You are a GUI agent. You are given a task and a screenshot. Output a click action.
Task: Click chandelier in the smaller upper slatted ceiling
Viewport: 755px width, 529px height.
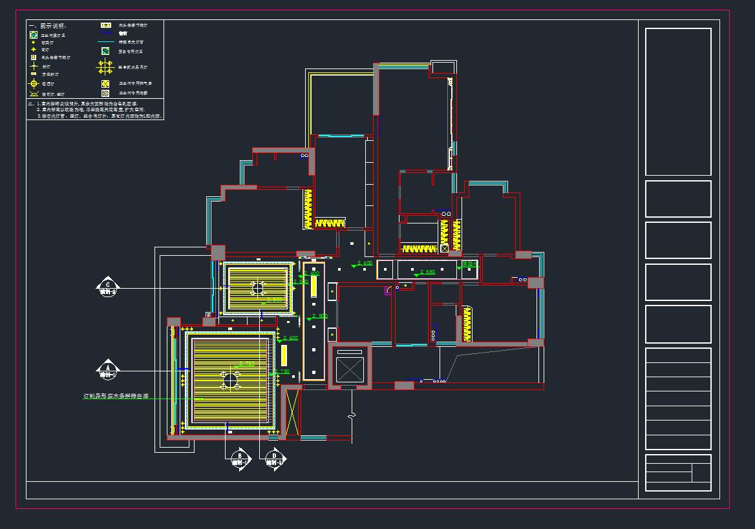coord(257,287)
